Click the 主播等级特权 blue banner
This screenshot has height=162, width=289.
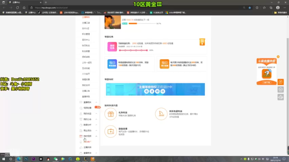point(155,89)
